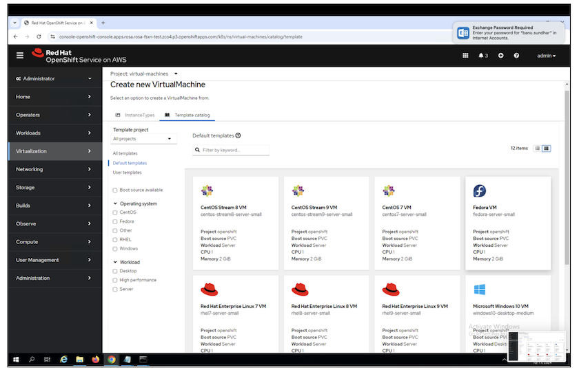
Task: Open taskbar search magnifier
Action: 32,360
